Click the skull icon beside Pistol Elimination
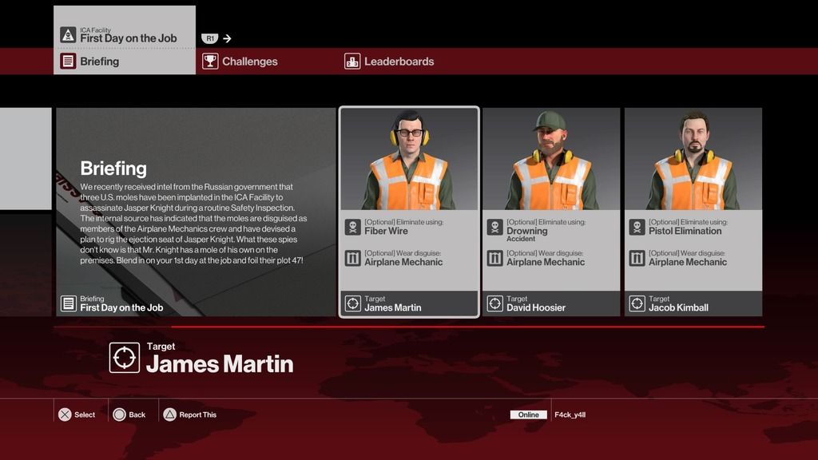Image resolution: width=818 pixels, height=460 pixels. click(637, 228)
